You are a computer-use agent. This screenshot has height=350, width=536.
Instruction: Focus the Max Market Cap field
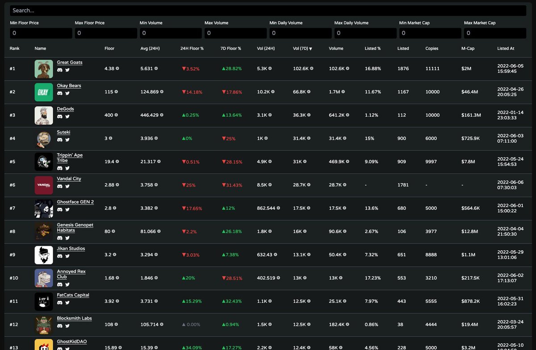495,33
